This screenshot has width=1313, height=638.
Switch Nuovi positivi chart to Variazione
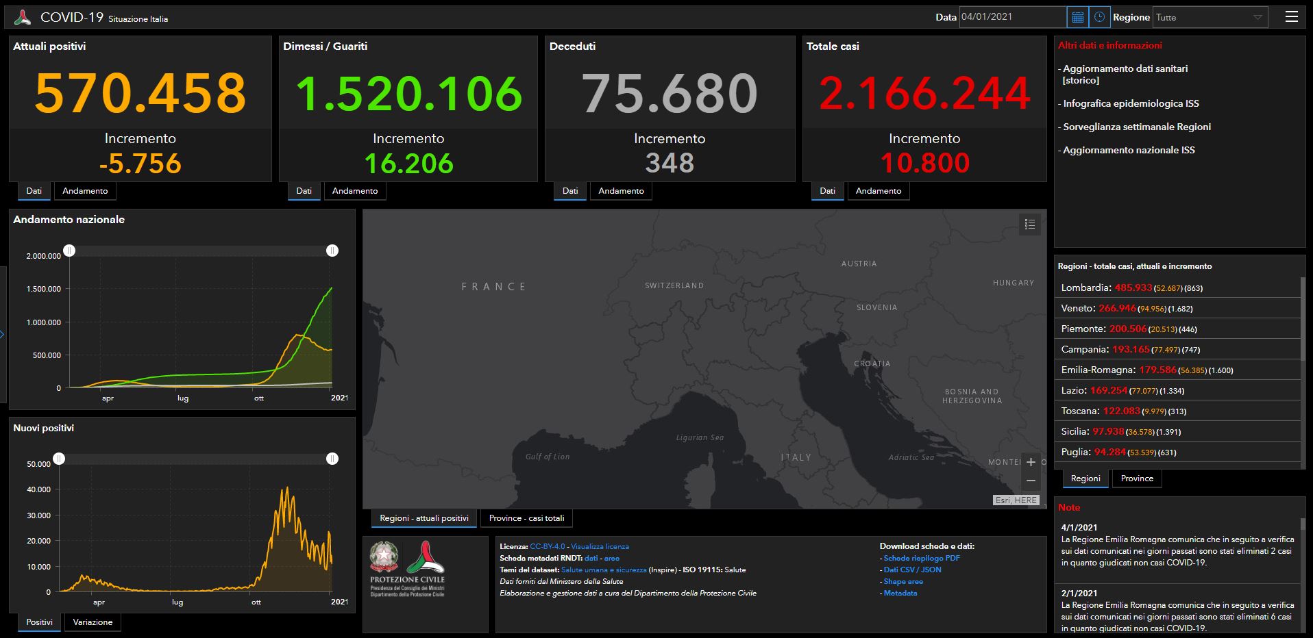point(93,622)
